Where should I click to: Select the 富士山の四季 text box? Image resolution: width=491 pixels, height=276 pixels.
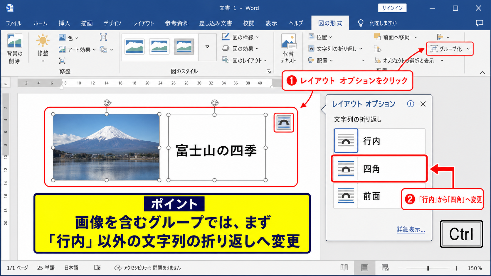pos(217,148)
